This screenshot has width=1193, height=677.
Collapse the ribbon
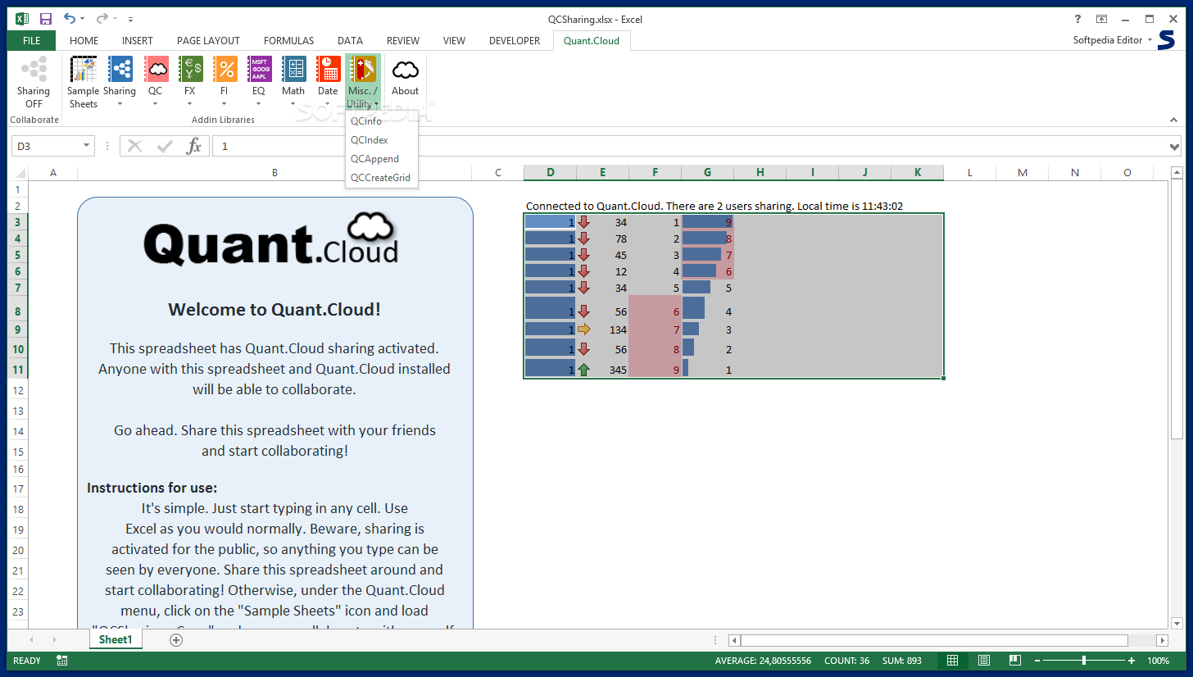click(x=1173, y=120)
